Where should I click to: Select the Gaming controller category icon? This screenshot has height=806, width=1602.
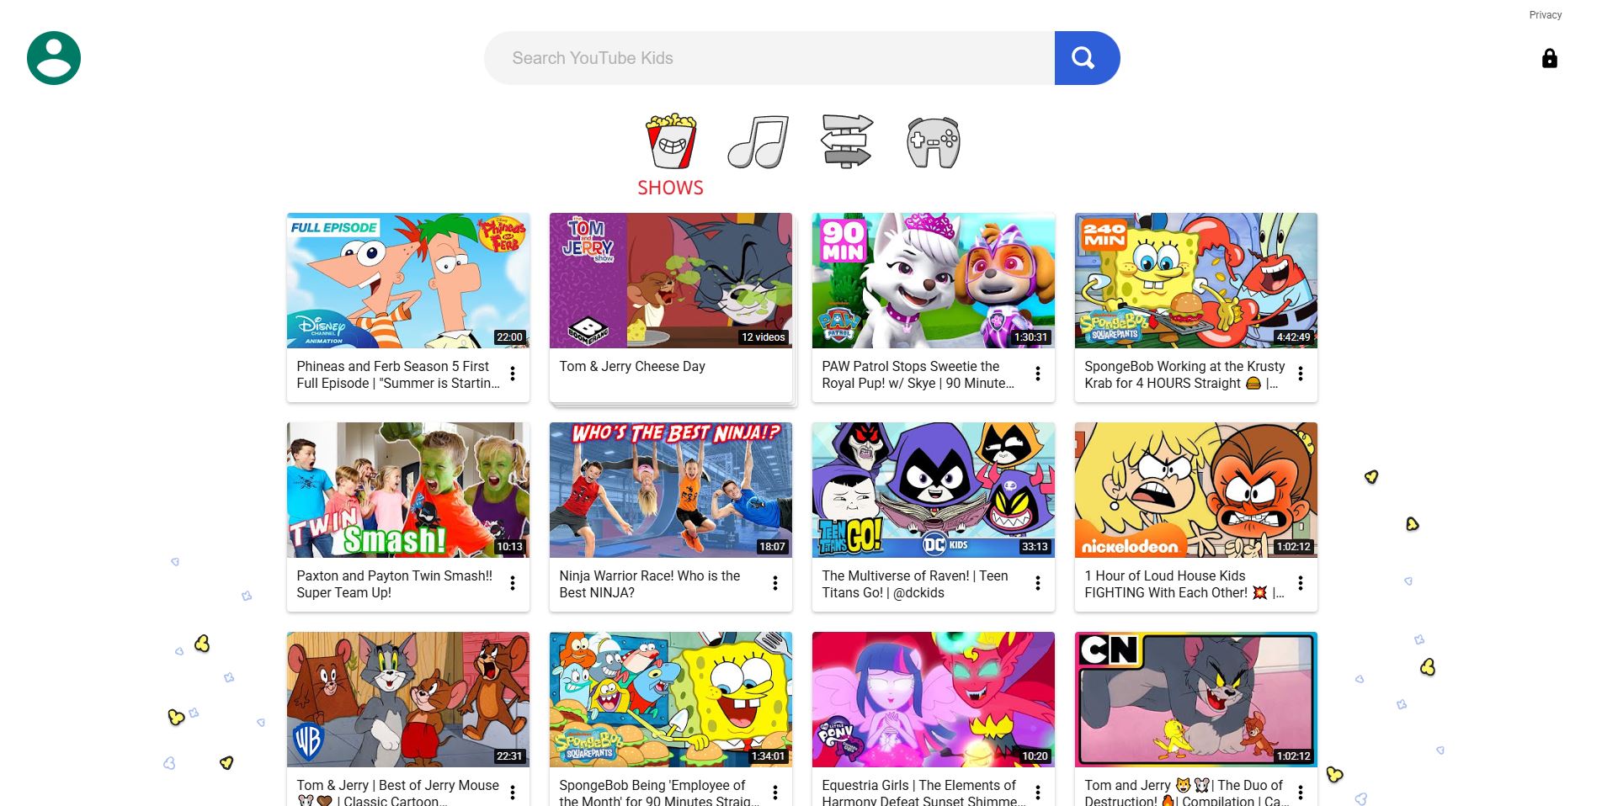tap(931, 141)
